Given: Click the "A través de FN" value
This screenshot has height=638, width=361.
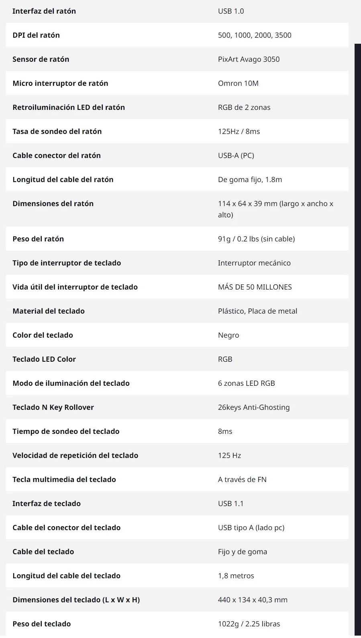Looking at the screenshot, I should (242, 480).
